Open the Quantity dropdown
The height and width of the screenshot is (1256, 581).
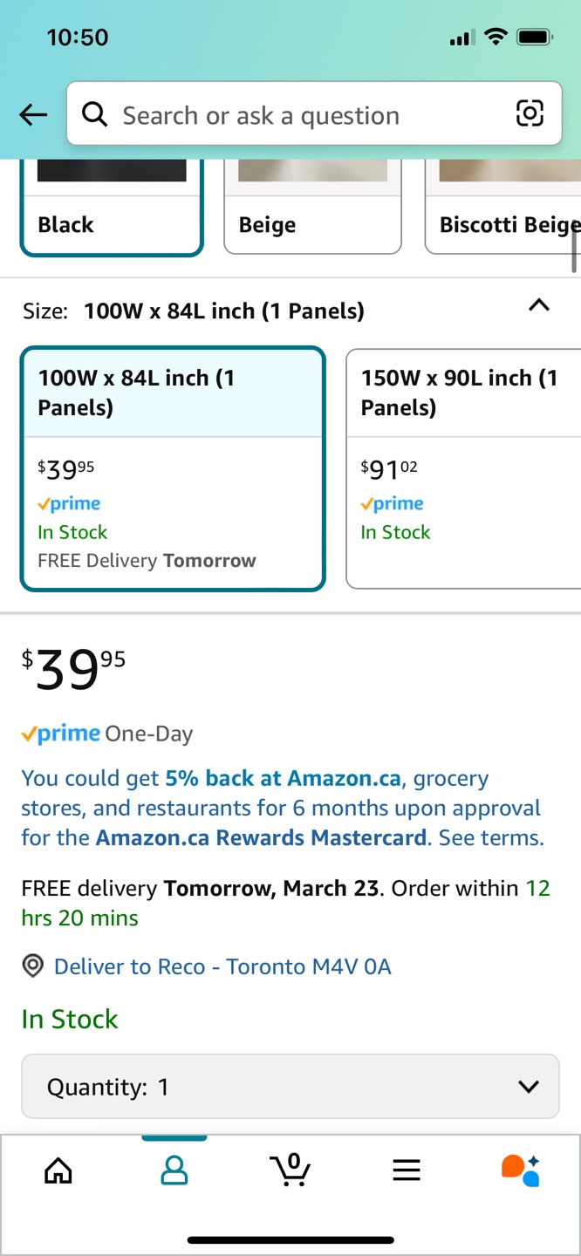[x=290, y=1087]
